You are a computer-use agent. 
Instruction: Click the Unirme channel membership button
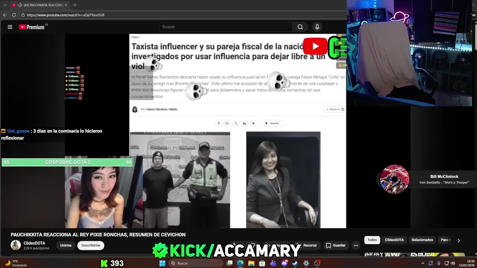point(66,245)
